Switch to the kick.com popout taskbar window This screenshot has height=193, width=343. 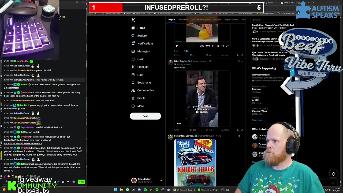(x=208, y=190)
